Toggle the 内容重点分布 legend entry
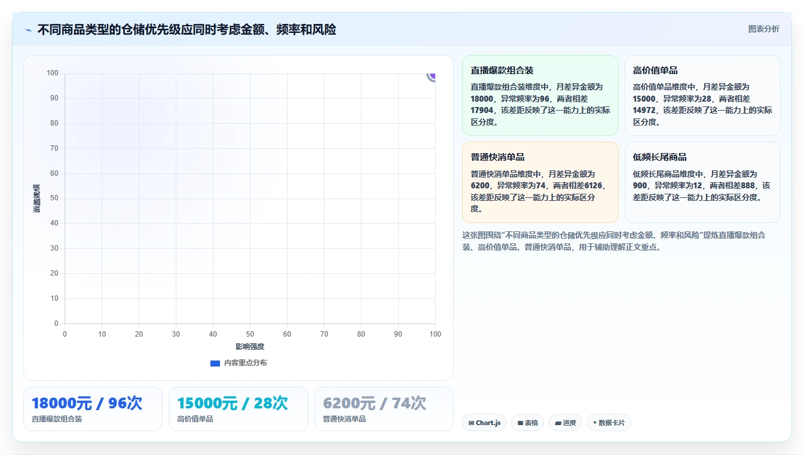This screenshot has width=804, height=455. [239, 363]
